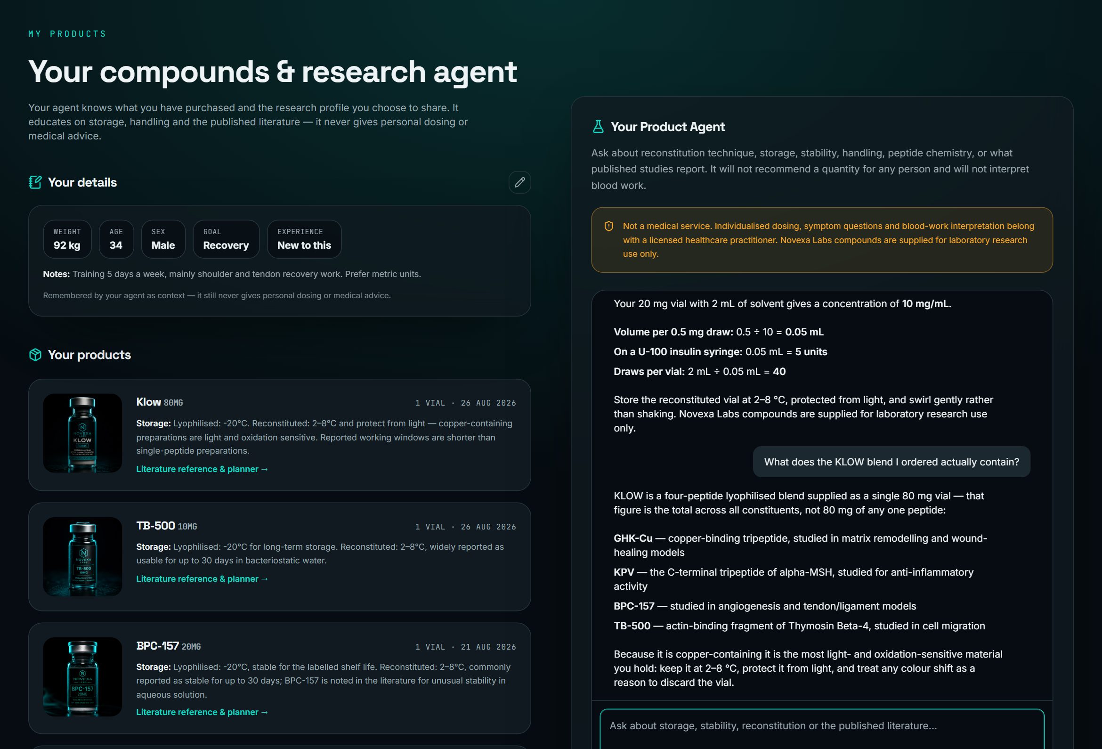
Task: Open the BPC-157 vial product image
Action: click(82, 676)
